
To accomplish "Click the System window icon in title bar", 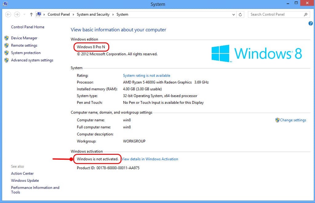I will pos(5,4).
